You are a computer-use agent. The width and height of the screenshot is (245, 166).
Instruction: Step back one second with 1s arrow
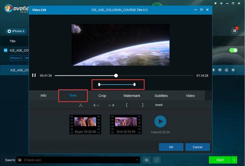(96, 105)
